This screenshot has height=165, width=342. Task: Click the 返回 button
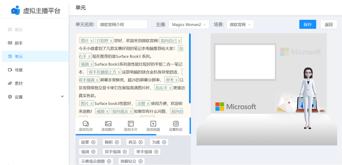[329, 24]
